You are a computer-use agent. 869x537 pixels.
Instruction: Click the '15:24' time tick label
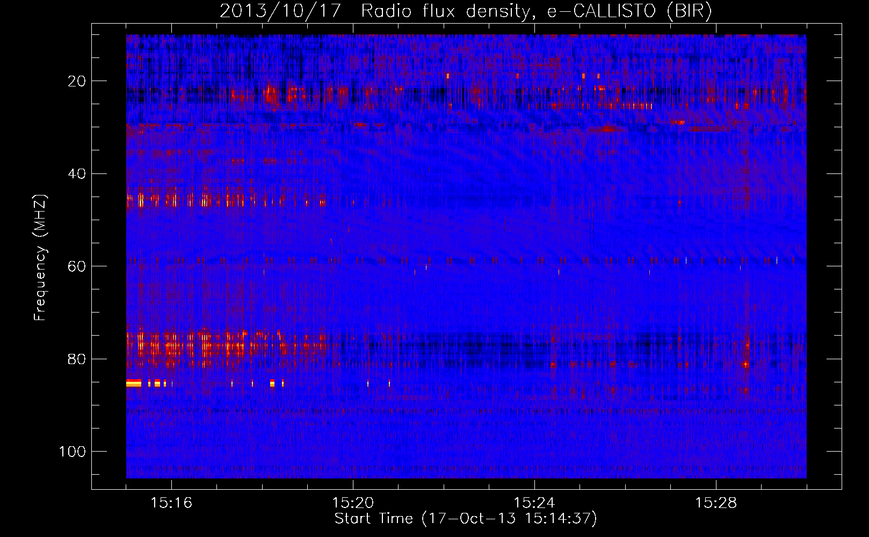coord(534,503)
